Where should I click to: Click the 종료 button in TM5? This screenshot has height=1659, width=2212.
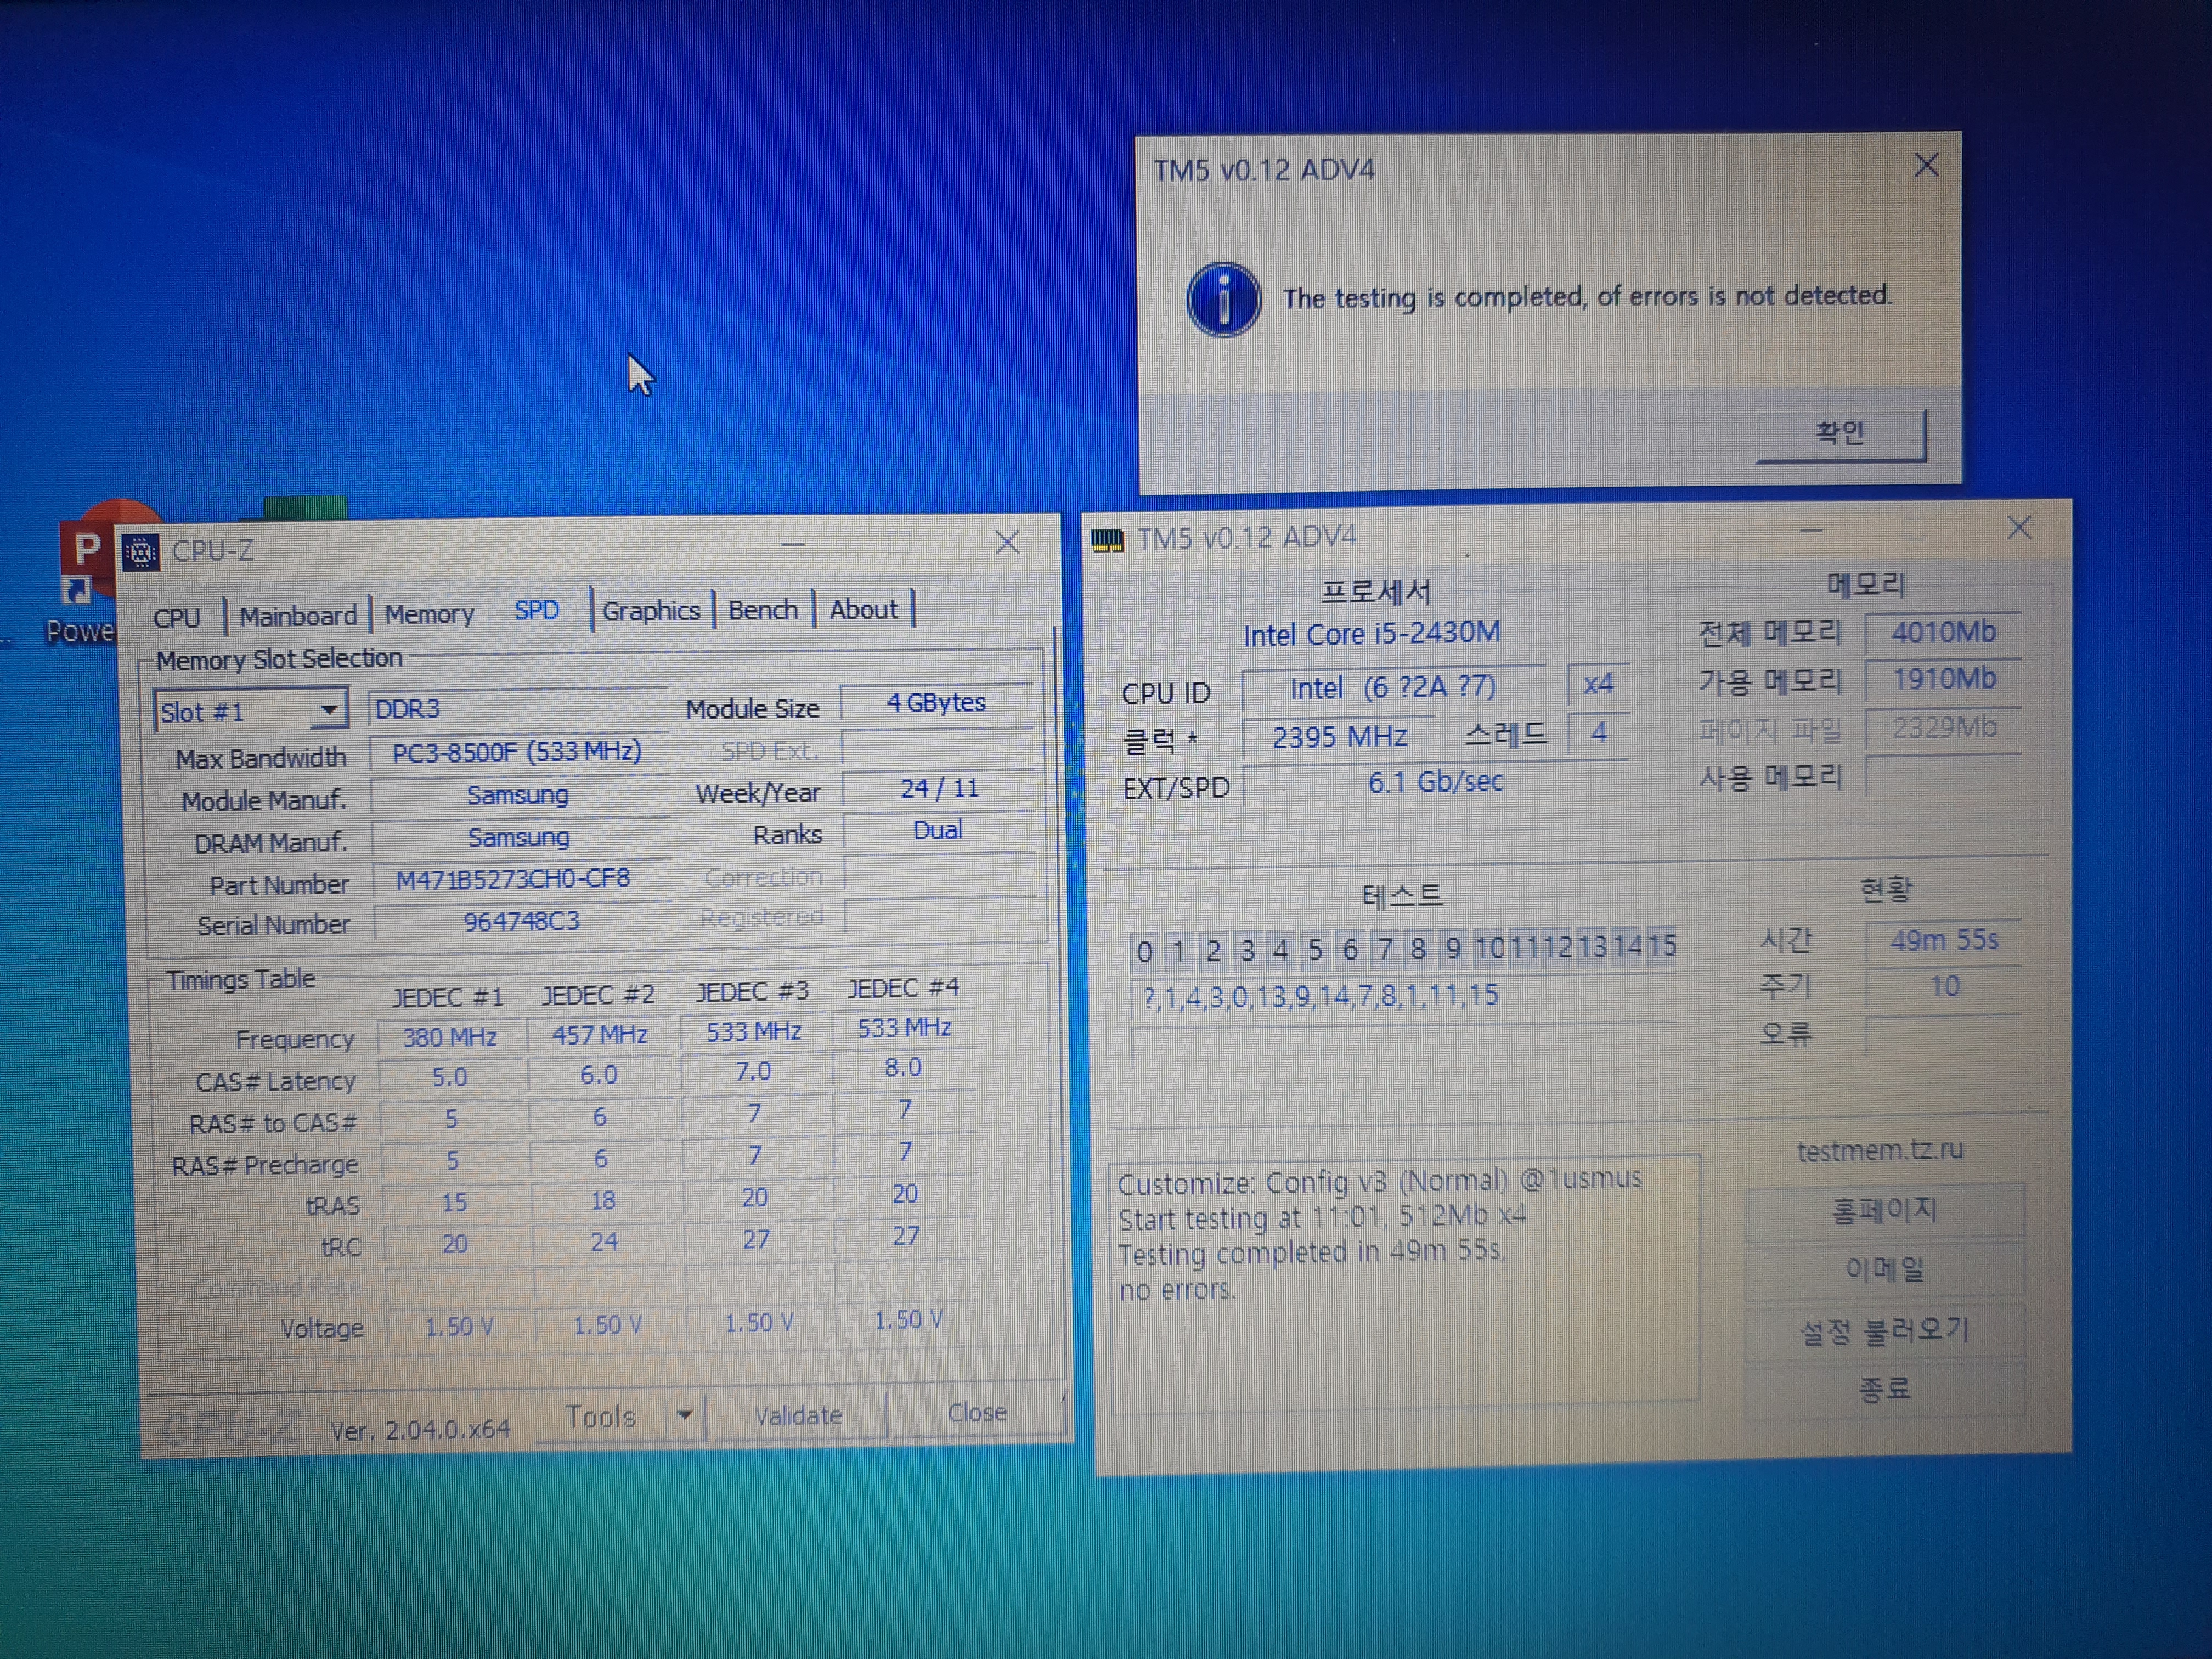(1884, 1388)
